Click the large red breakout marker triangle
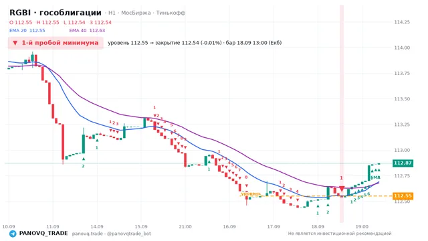This screenshot has height=241, width=428. pyautogui.click(x=342, y=189)
